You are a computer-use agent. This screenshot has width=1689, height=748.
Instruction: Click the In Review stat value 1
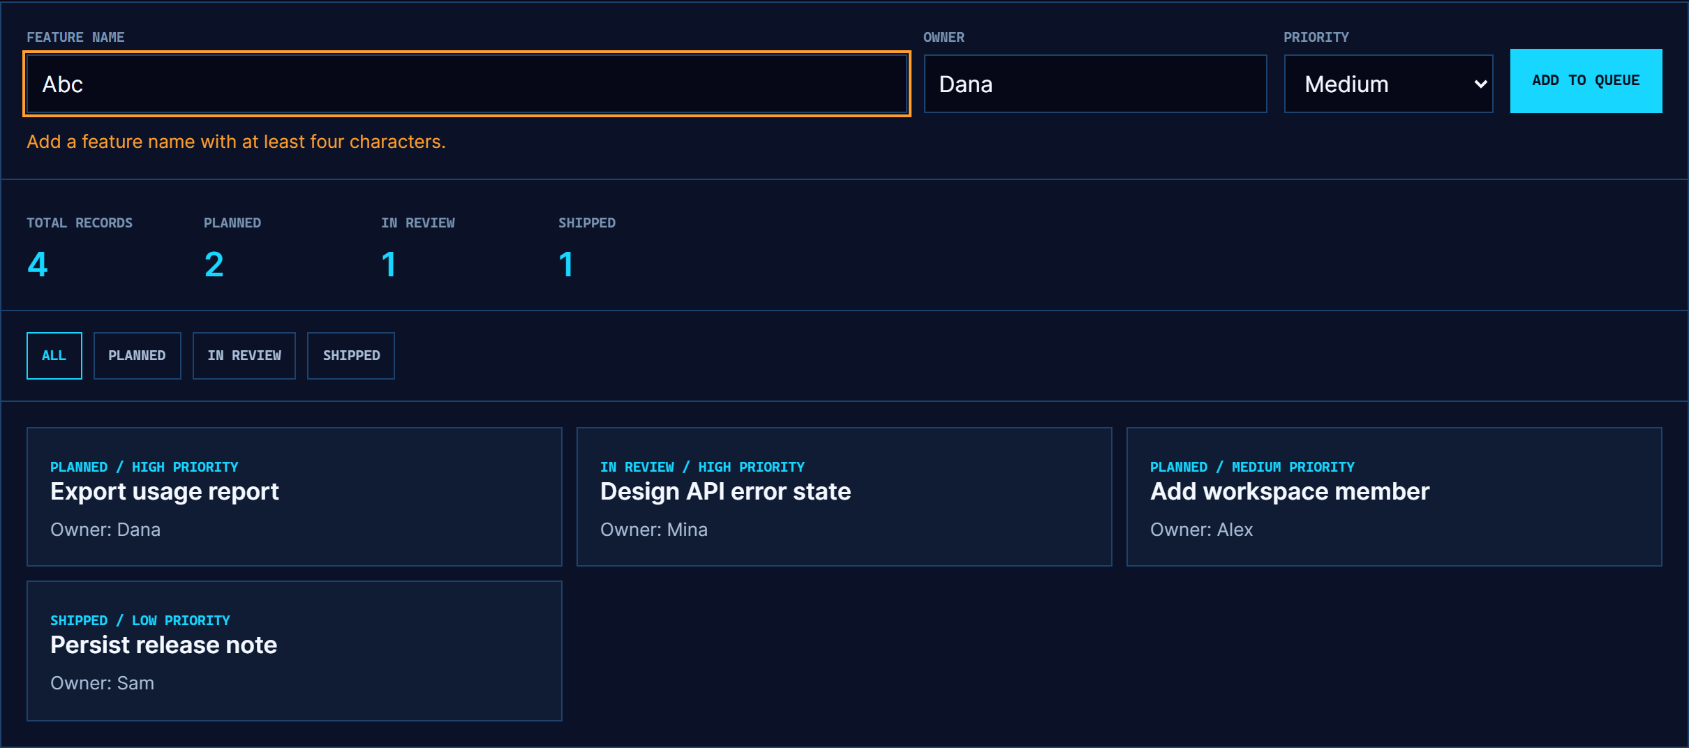(389, 264)
